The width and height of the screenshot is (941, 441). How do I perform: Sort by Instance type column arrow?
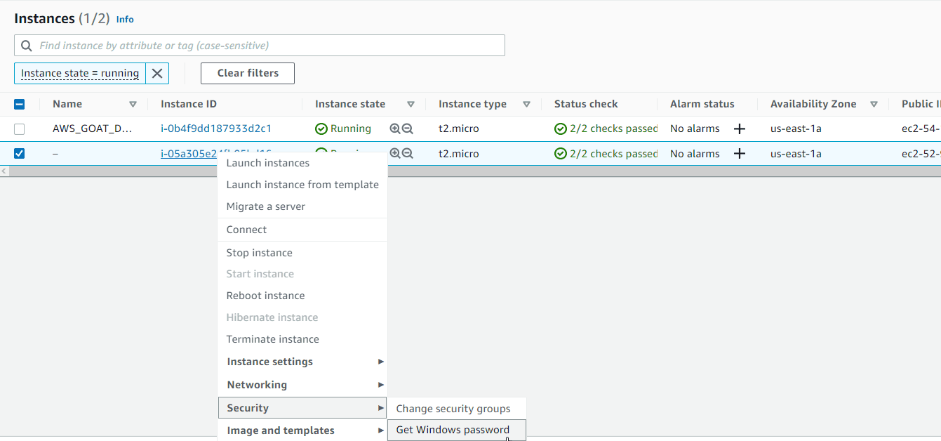[526, 105]
